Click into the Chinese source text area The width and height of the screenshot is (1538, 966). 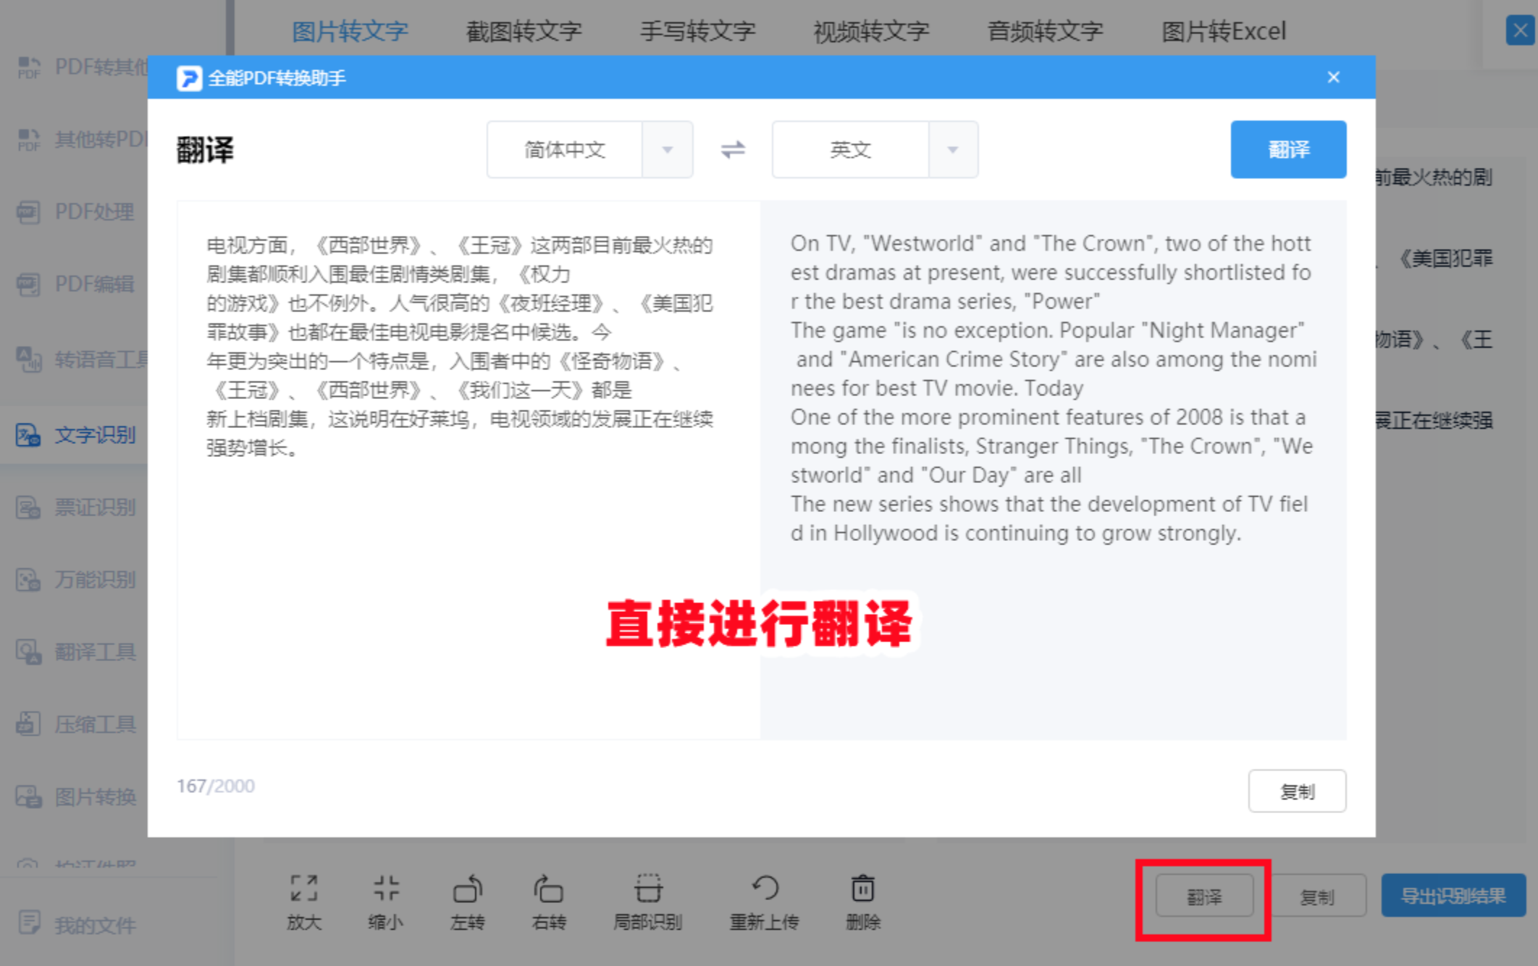[468, 470]
